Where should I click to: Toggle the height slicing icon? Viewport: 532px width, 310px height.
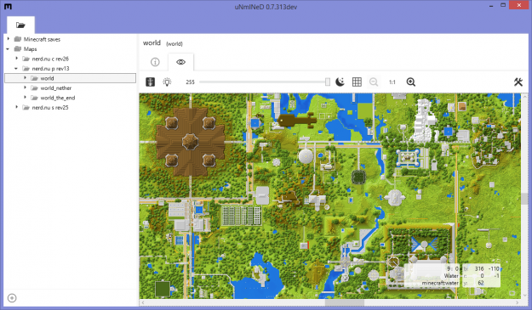click(151, 82)
